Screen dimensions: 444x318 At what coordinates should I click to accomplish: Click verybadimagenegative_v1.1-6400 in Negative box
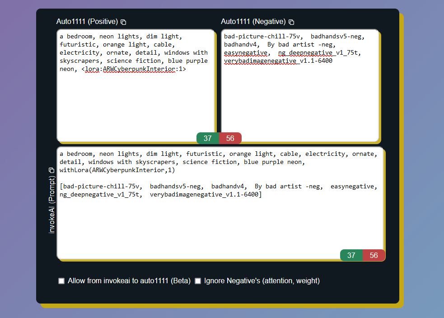(278, 61)
